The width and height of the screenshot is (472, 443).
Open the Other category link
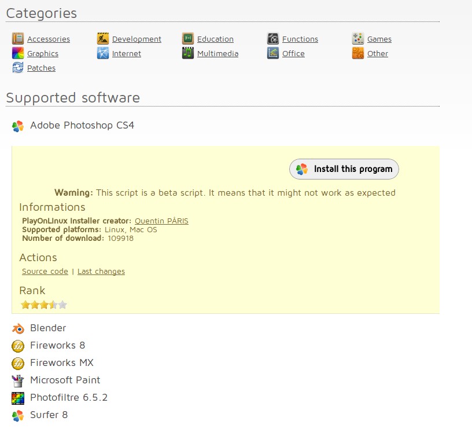(378, 54)
